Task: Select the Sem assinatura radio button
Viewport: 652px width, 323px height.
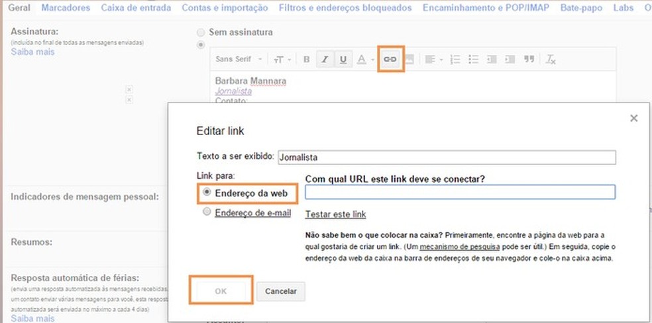Action: coord(201,32)
